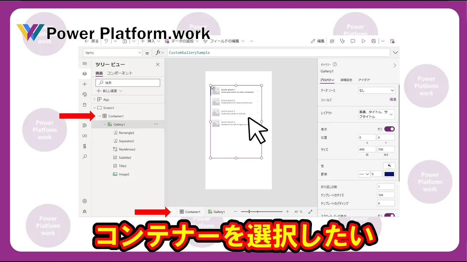Open the Insert plus sidebar icon

[85, 84]
